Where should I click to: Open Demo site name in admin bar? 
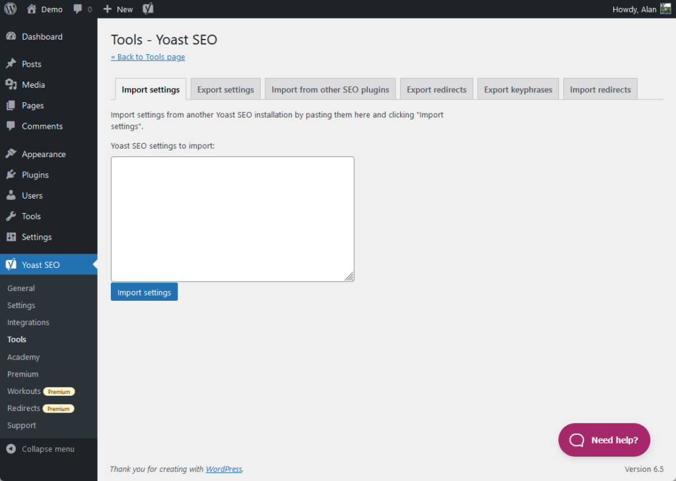point(51,9)
